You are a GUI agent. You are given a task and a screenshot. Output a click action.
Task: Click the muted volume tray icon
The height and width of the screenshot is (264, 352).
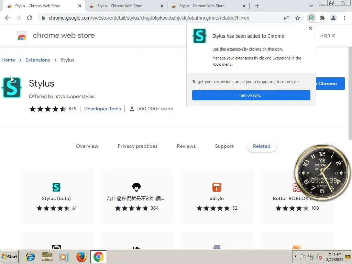click(x=319, y=256)
